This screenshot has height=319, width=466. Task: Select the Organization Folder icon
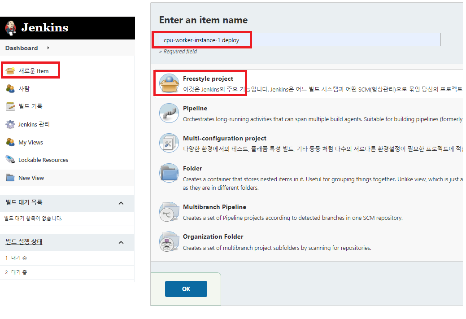[169, 242]
